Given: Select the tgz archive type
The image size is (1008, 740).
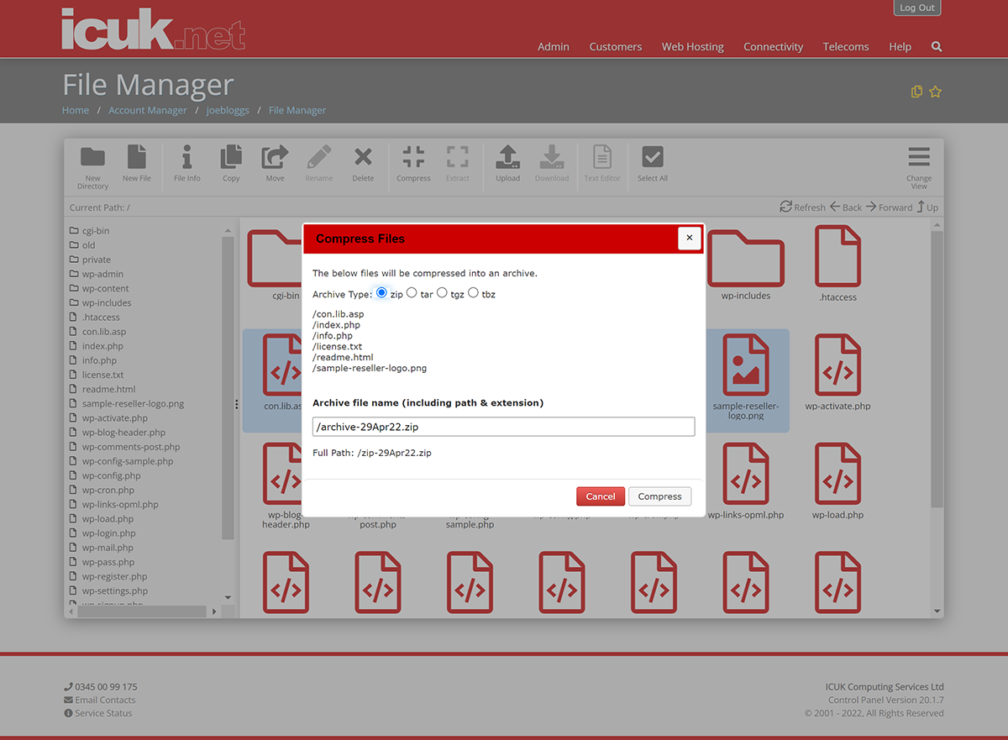Looking at the screenshot, I should [442, 293].
